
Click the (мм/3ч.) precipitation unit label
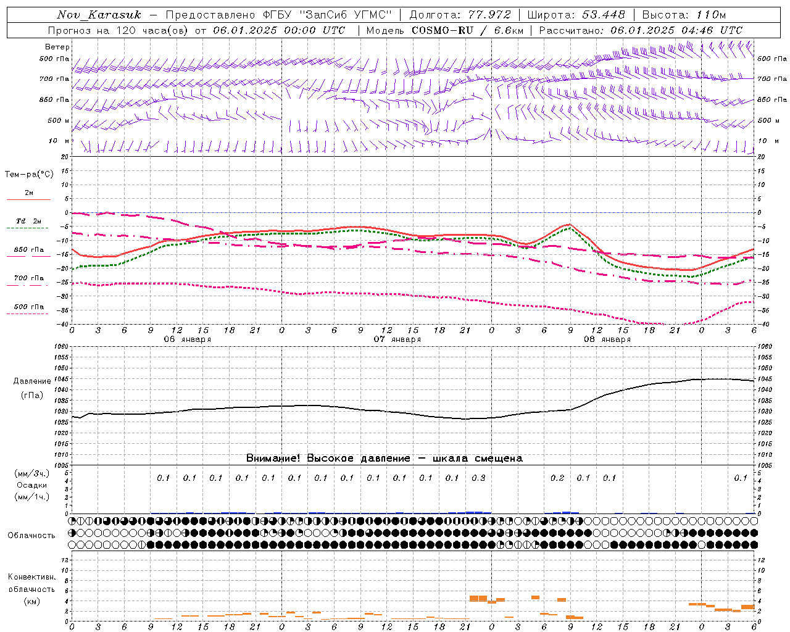[32, 473]
